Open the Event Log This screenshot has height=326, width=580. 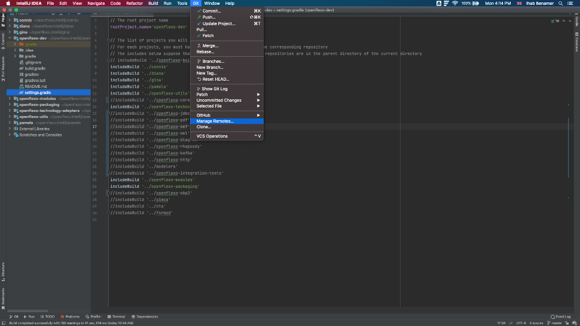(561, 317)
